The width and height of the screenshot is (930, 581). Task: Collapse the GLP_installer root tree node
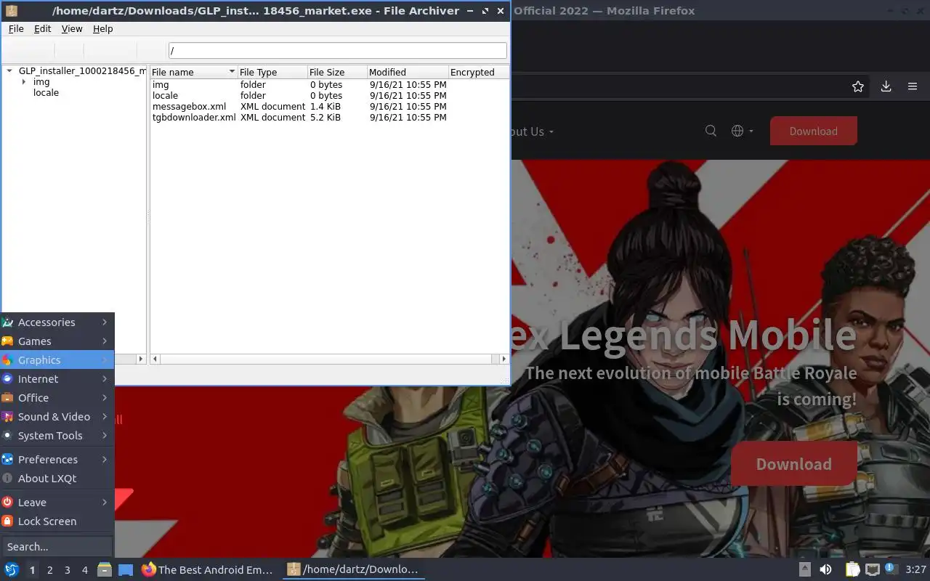tap(10, 71)
